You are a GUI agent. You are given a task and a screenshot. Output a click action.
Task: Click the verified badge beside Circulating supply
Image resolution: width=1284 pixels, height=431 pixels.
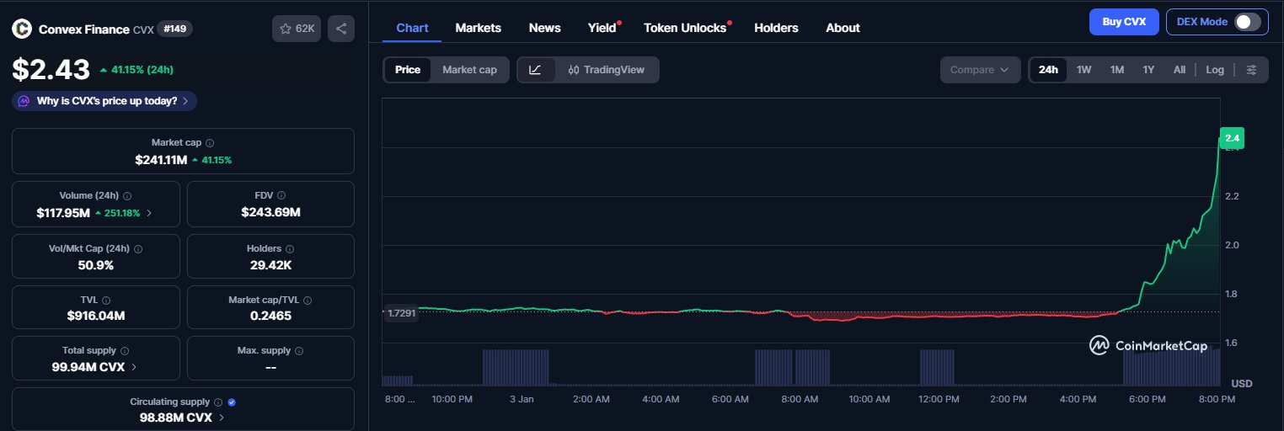[x=232, y=402]
